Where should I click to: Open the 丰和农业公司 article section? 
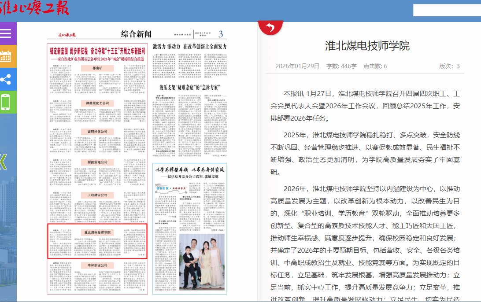click(x=97, y=266)
